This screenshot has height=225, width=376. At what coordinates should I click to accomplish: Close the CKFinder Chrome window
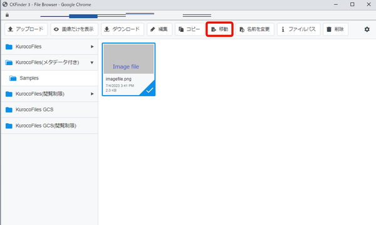coord(369,4)
